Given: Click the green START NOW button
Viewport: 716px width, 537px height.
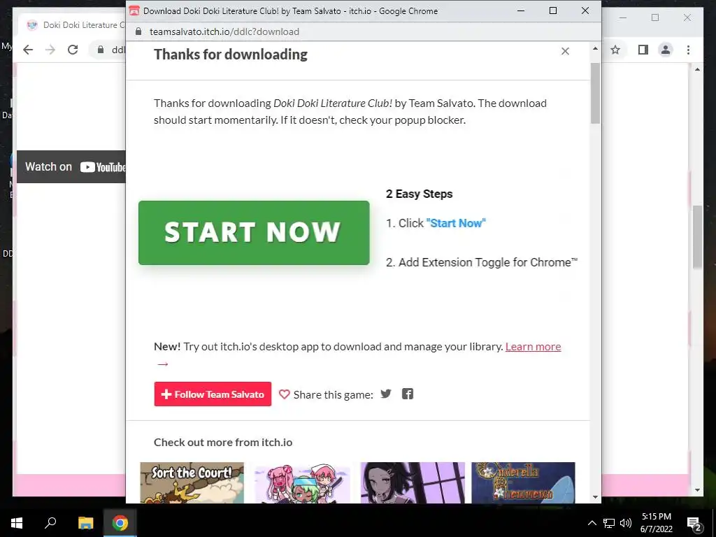Looking at the screenshot, I should (254, 232).
